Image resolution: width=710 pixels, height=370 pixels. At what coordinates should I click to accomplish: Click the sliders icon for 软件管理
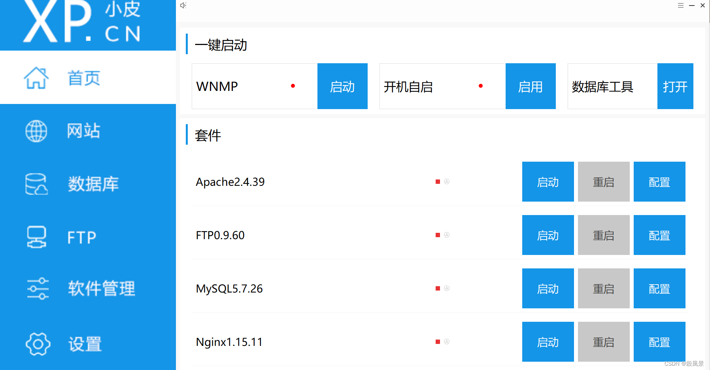point(38,289)
